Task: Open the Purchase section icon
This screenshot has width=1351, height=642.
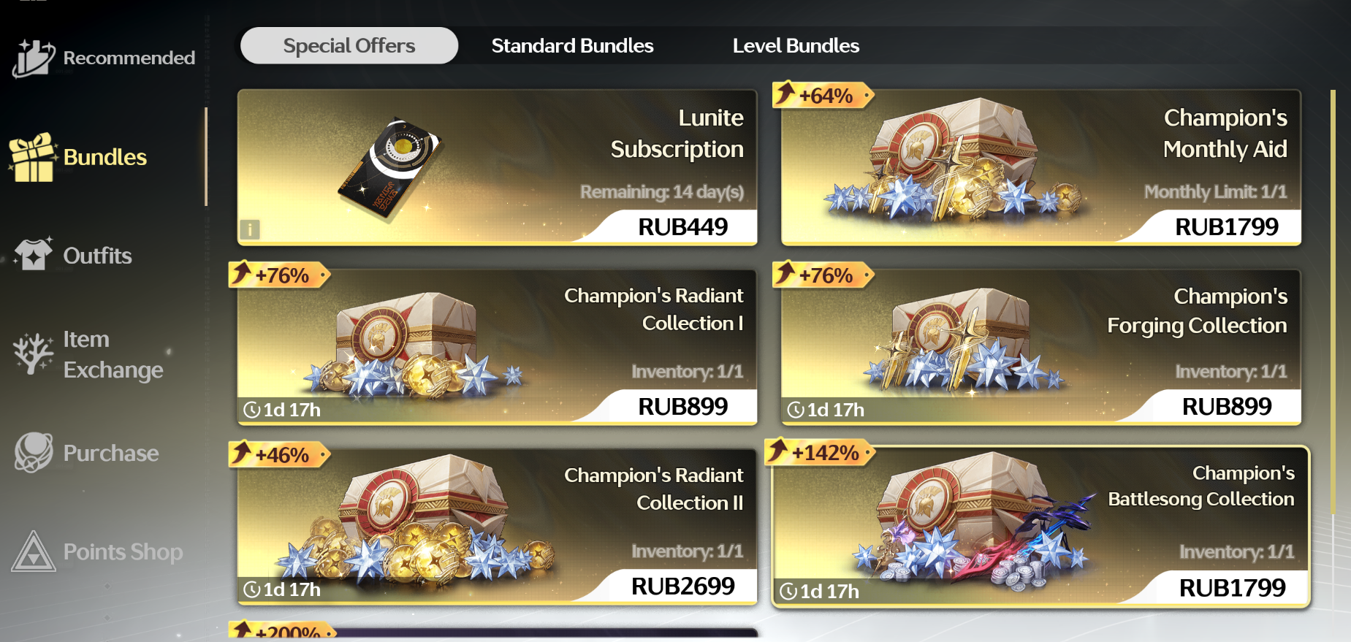Action: point(34,453)
